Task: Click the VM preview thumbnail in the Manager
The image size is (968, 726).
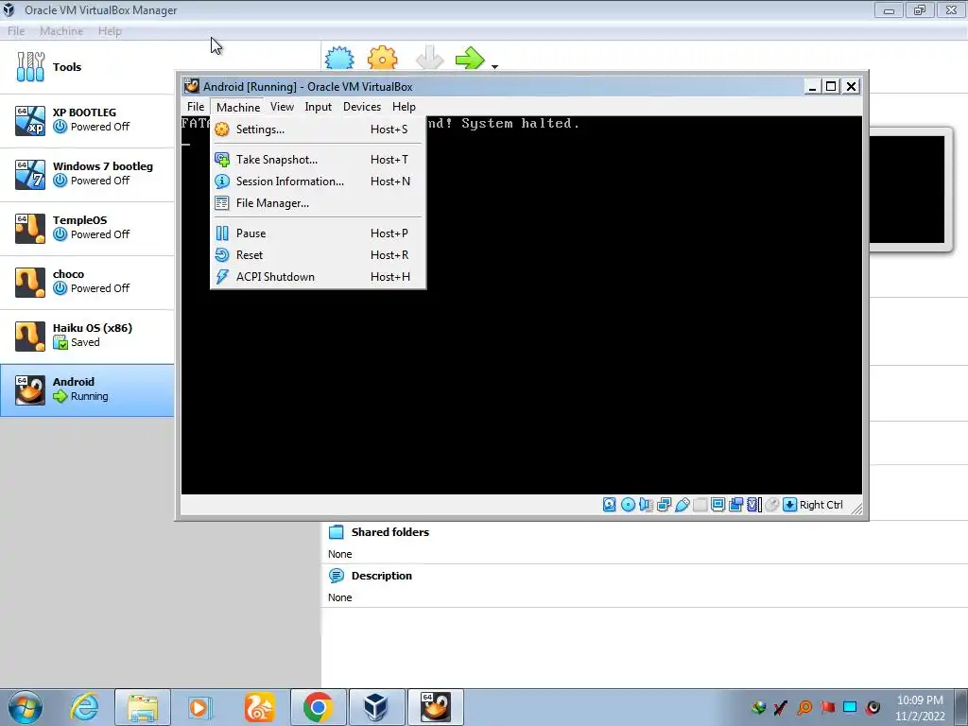Action: point(907,189)
